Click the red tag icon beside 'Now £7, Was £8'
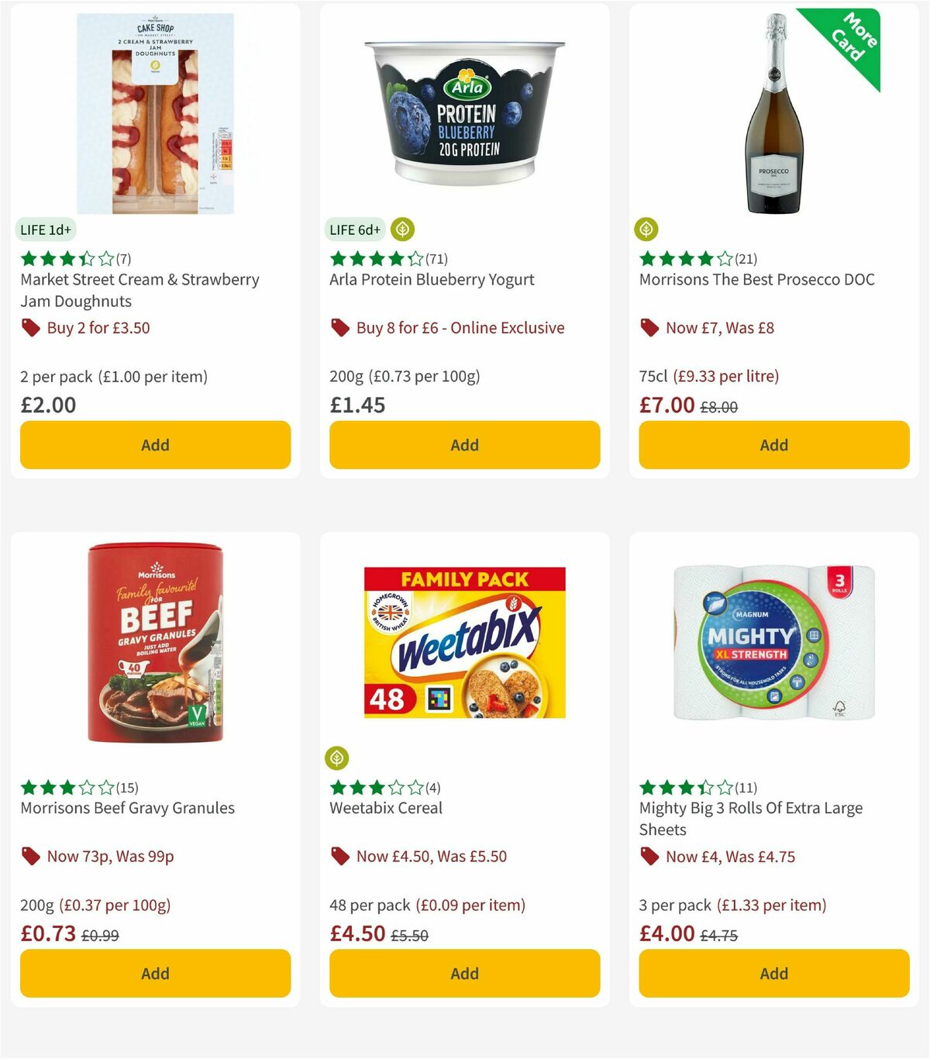 click(x=648, y=327)
